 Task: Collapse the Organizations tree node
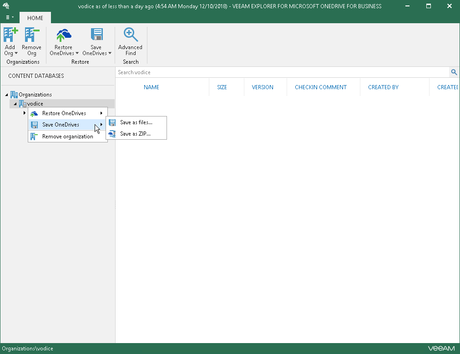pos(6,95)
